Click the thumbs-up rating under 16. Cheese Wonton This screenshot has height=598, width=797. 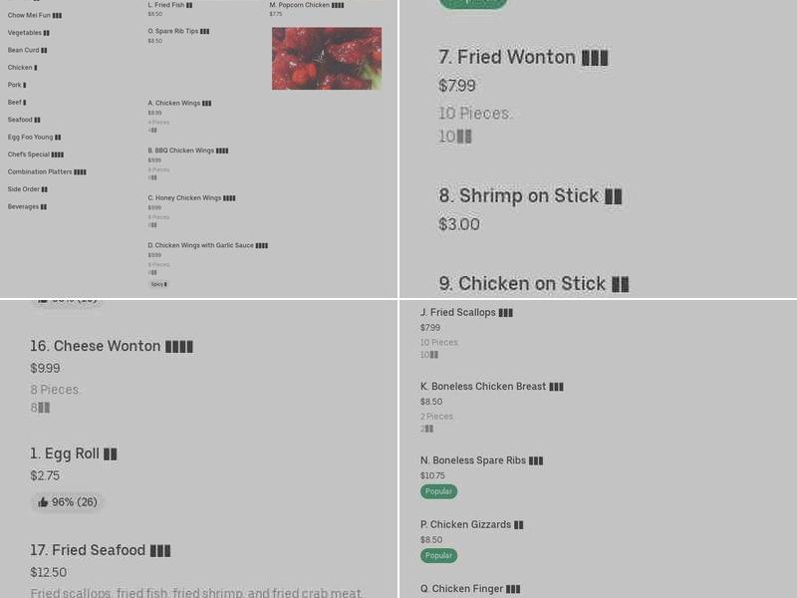pos(68,298)
